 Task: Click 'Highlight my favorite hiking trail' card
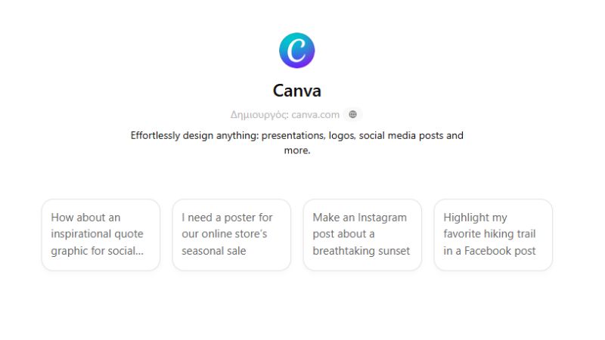click(x=493, y=235)
